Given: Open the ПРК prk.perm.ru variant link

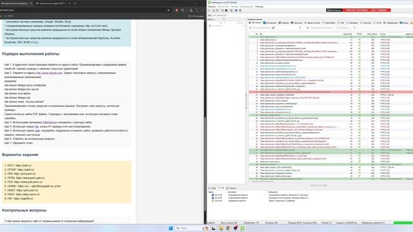Looking at the screenshot, I should (25, 174).
